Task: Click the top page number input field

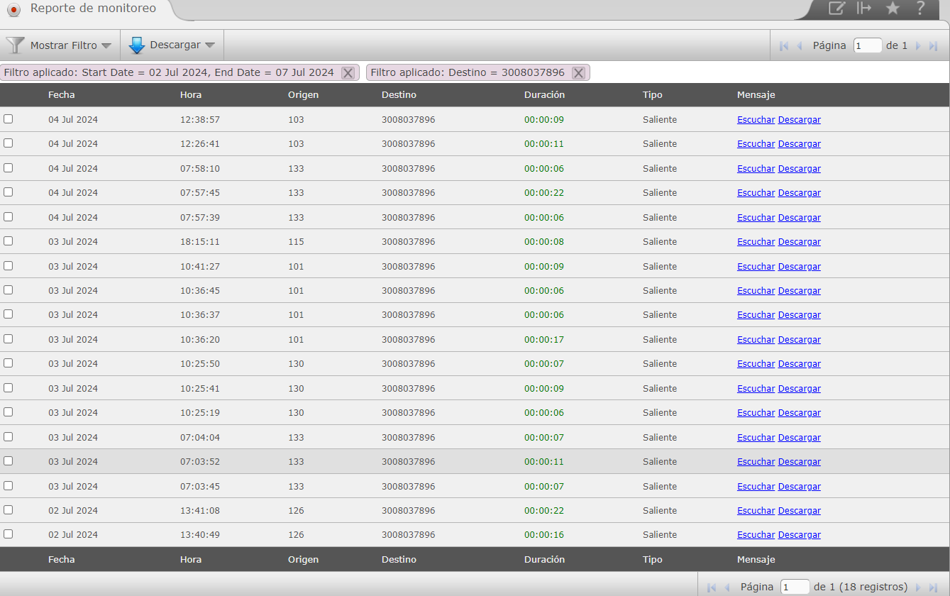Action: (867, 45)
